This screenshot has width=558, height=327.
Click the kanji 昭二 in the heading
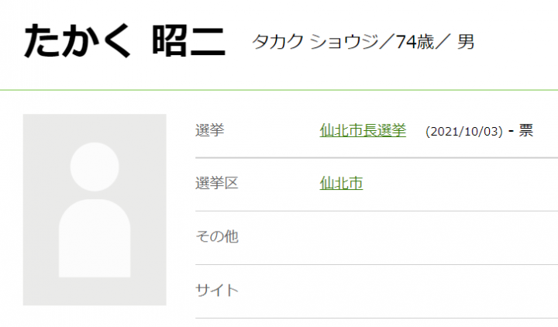coord(190,42)
